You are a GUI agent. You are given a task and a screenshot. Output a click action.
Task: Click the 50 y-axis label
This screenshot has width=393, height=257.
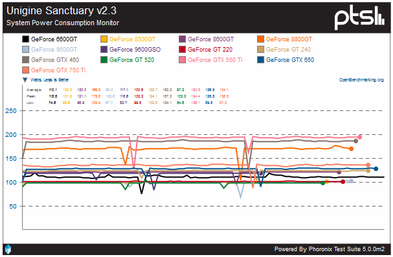[x=13, y=207]
